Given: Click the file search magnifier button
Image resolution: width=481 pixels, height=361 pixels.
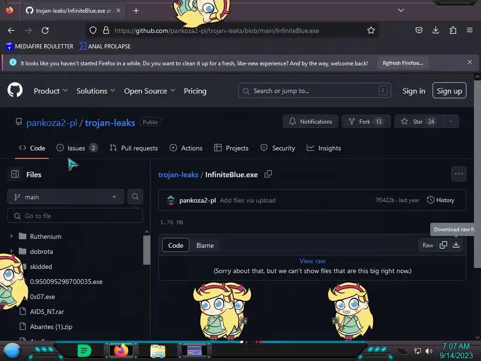Looking at the screenshot, I should point(135,197).
